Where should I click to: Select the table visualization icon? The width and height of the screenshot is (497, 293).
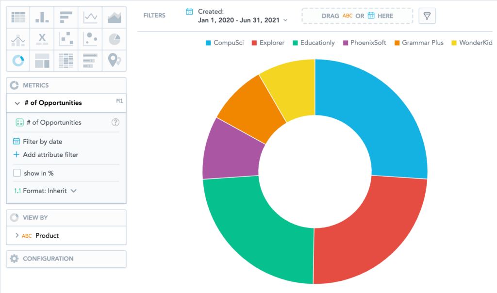18,17
